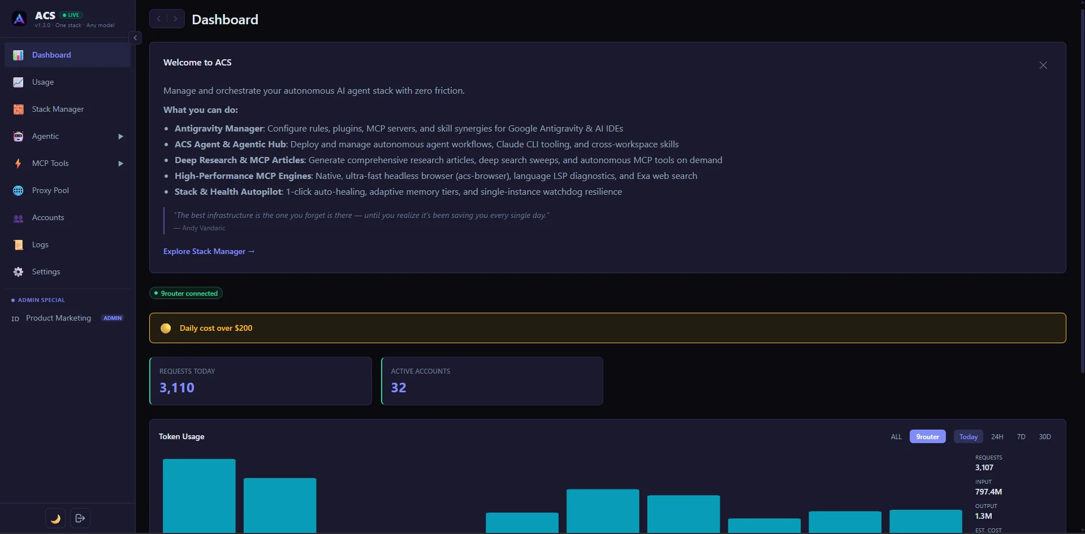
Task: Open the Accounts page
Action: point(67,217)
